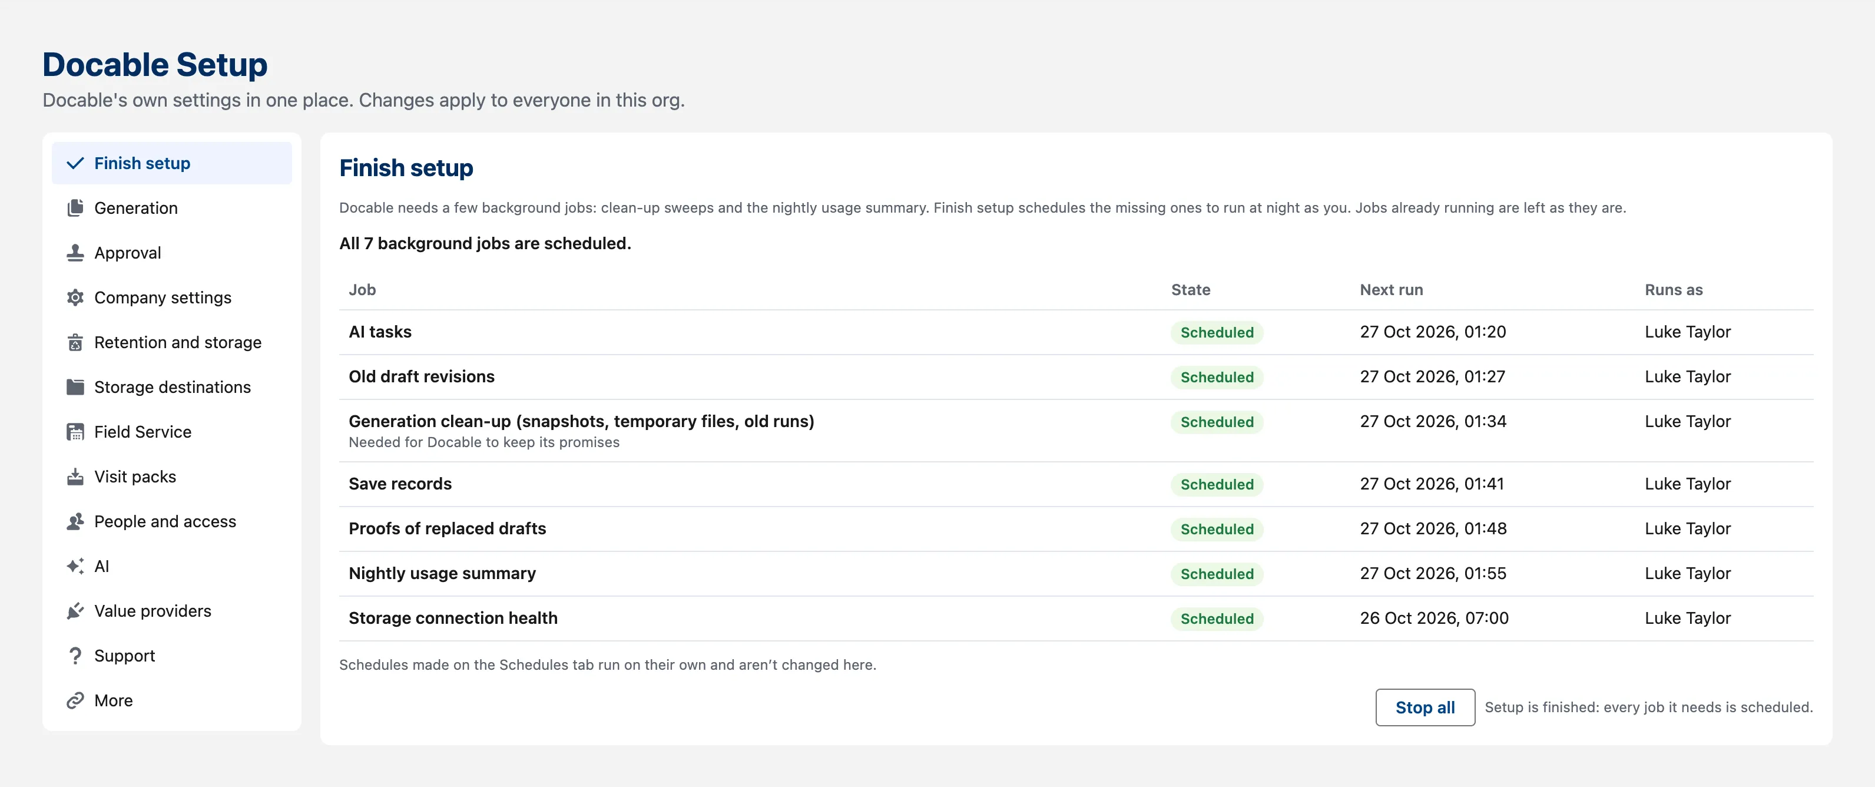The image size is (1875, 787).
Task: Click the AI sparkles icon
Action: 75,567
